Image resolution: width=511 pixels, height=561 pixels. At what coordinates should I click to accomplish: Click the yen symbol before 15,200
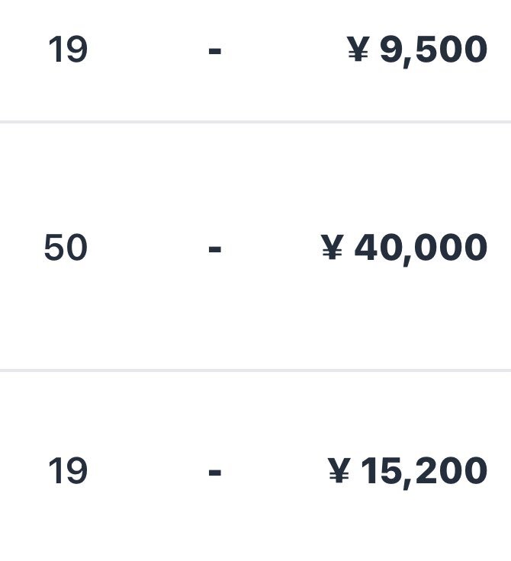[x=339, y=470]
